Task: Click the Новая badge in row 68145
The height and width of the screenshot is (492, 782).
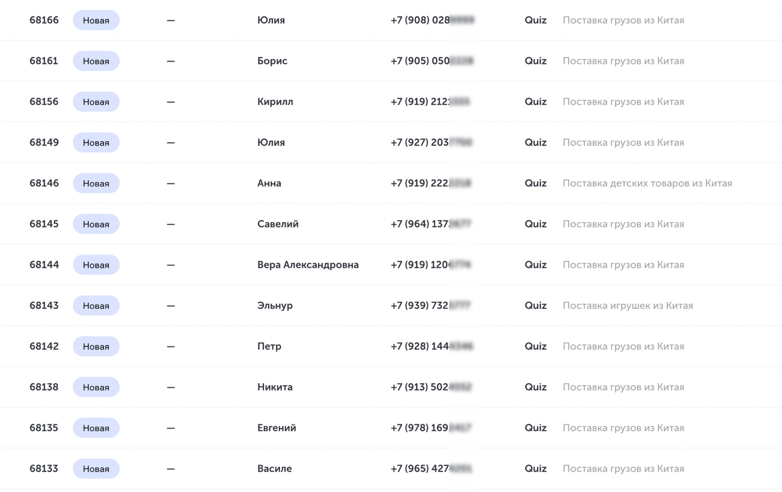Action: [x=96, y=224]
